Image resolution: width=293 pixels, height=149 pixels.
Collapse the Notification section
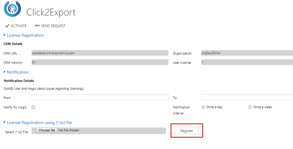click(x=4, y=72)
